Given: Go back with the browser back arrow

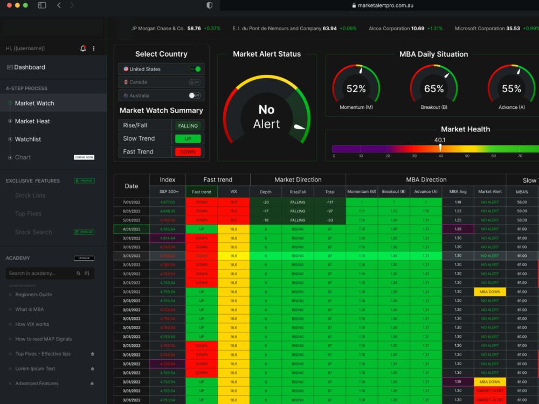Looking at the screenshot, I should point(59,5).
